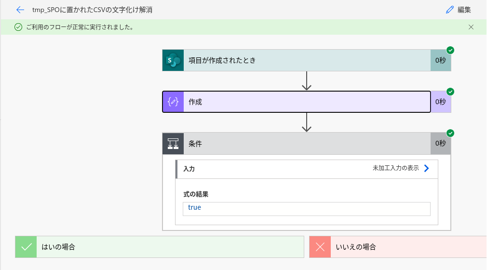Click the green checkmark on はいの場合
This screenshot has width=487, height=270.
(27, 247)
